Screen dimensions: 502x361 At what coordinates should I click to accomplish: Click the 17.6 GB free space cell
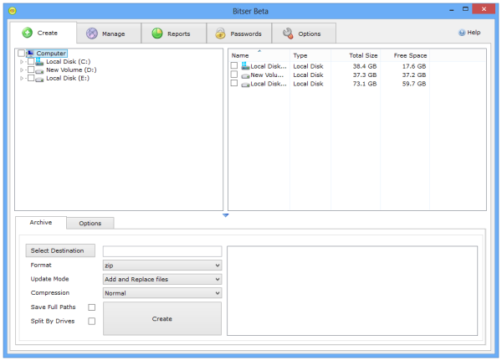pos(414,66)
